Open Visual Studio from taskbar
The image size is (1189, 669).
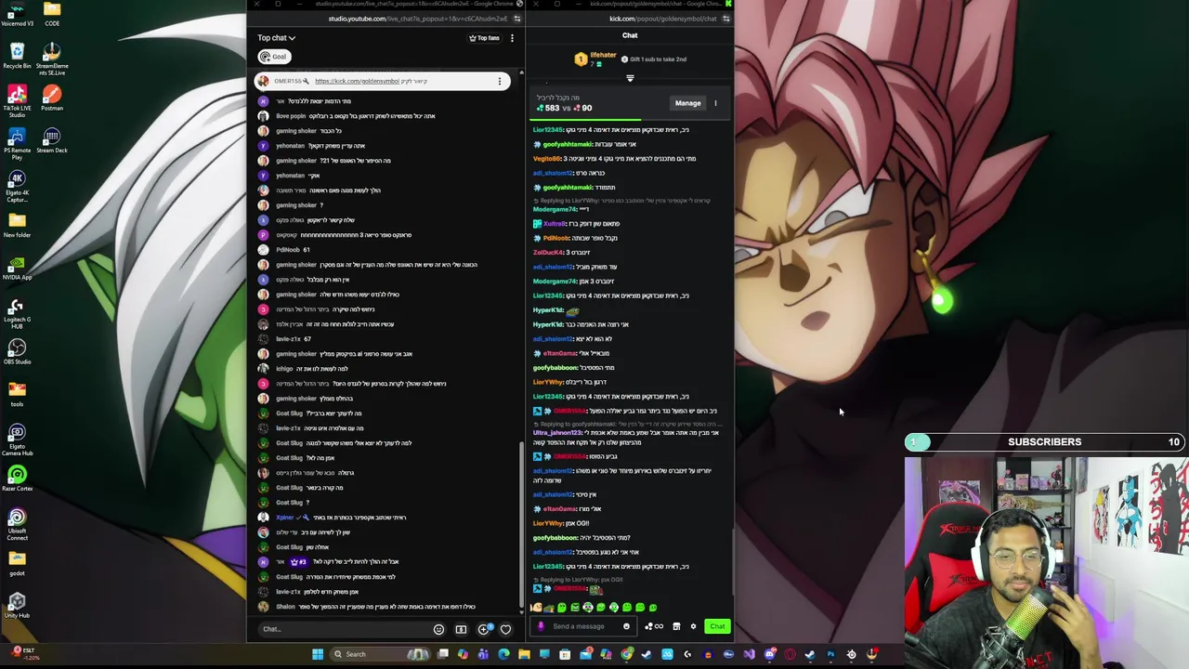749,654
